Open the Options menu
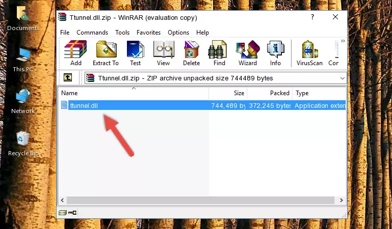 tap(178, 33)
